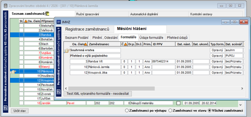Switch to Formuláře subtab
The height and width of the screenshot is (117, 251).
pos(129,37)
